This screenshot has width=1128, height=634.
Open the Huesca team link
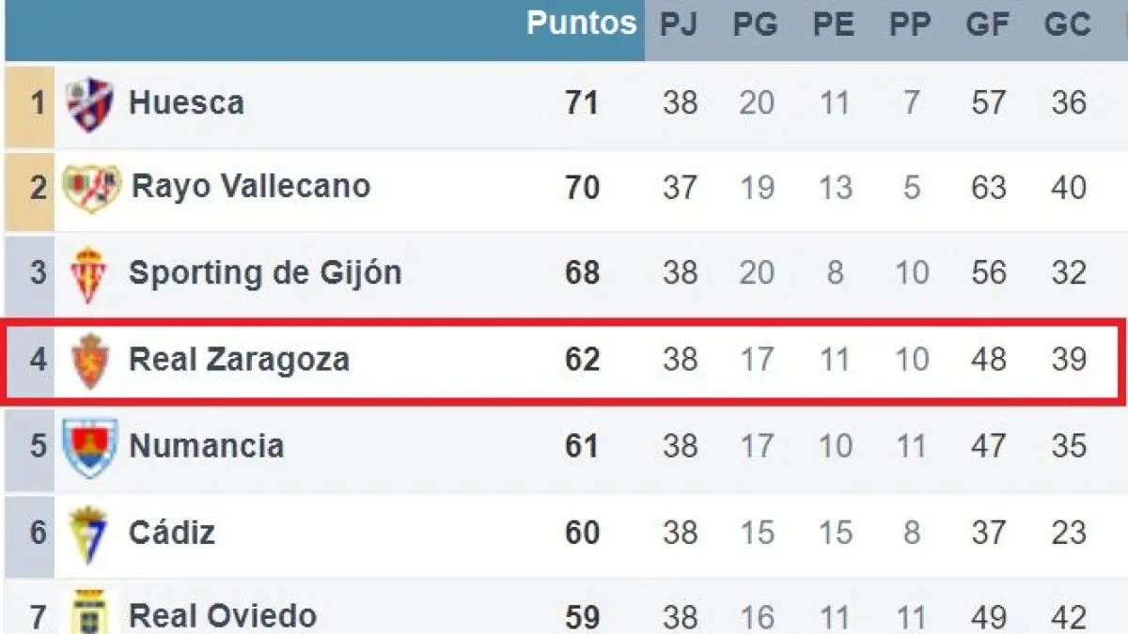[186, 102]
